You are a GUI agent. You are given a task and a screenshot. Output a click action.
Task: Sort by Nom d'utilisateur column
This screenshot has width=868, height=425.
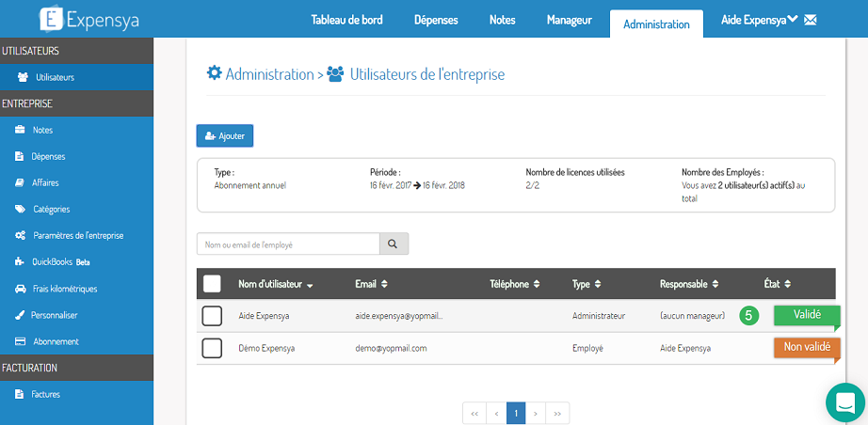tap(276, 284)
